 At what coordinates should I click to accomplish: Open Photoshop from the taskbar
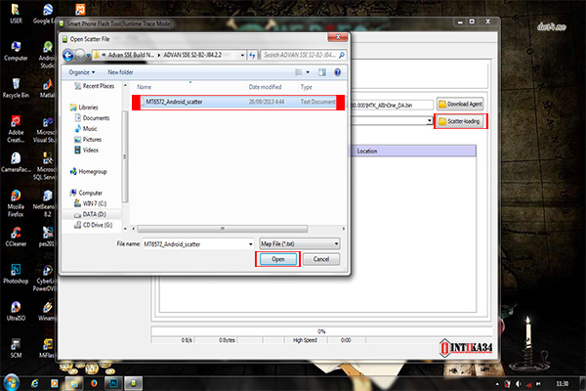point(113,383)
